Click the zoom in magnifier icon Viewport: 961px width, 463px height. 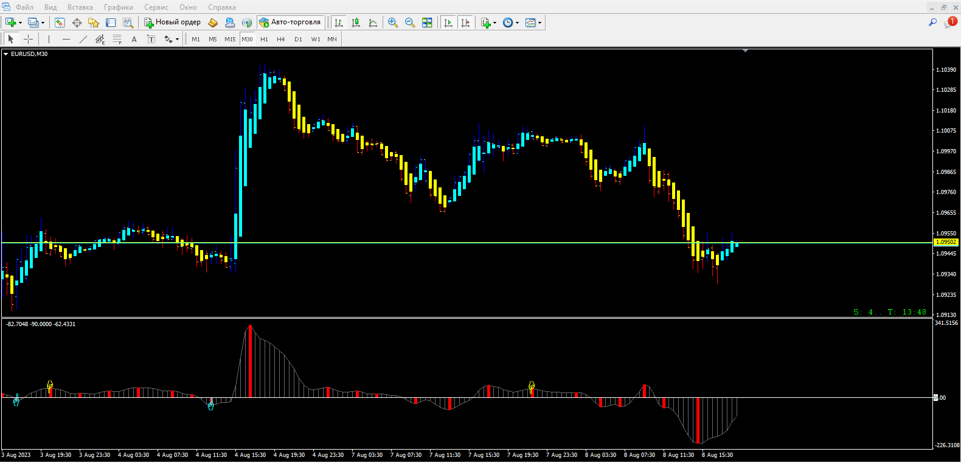(393, 23)
